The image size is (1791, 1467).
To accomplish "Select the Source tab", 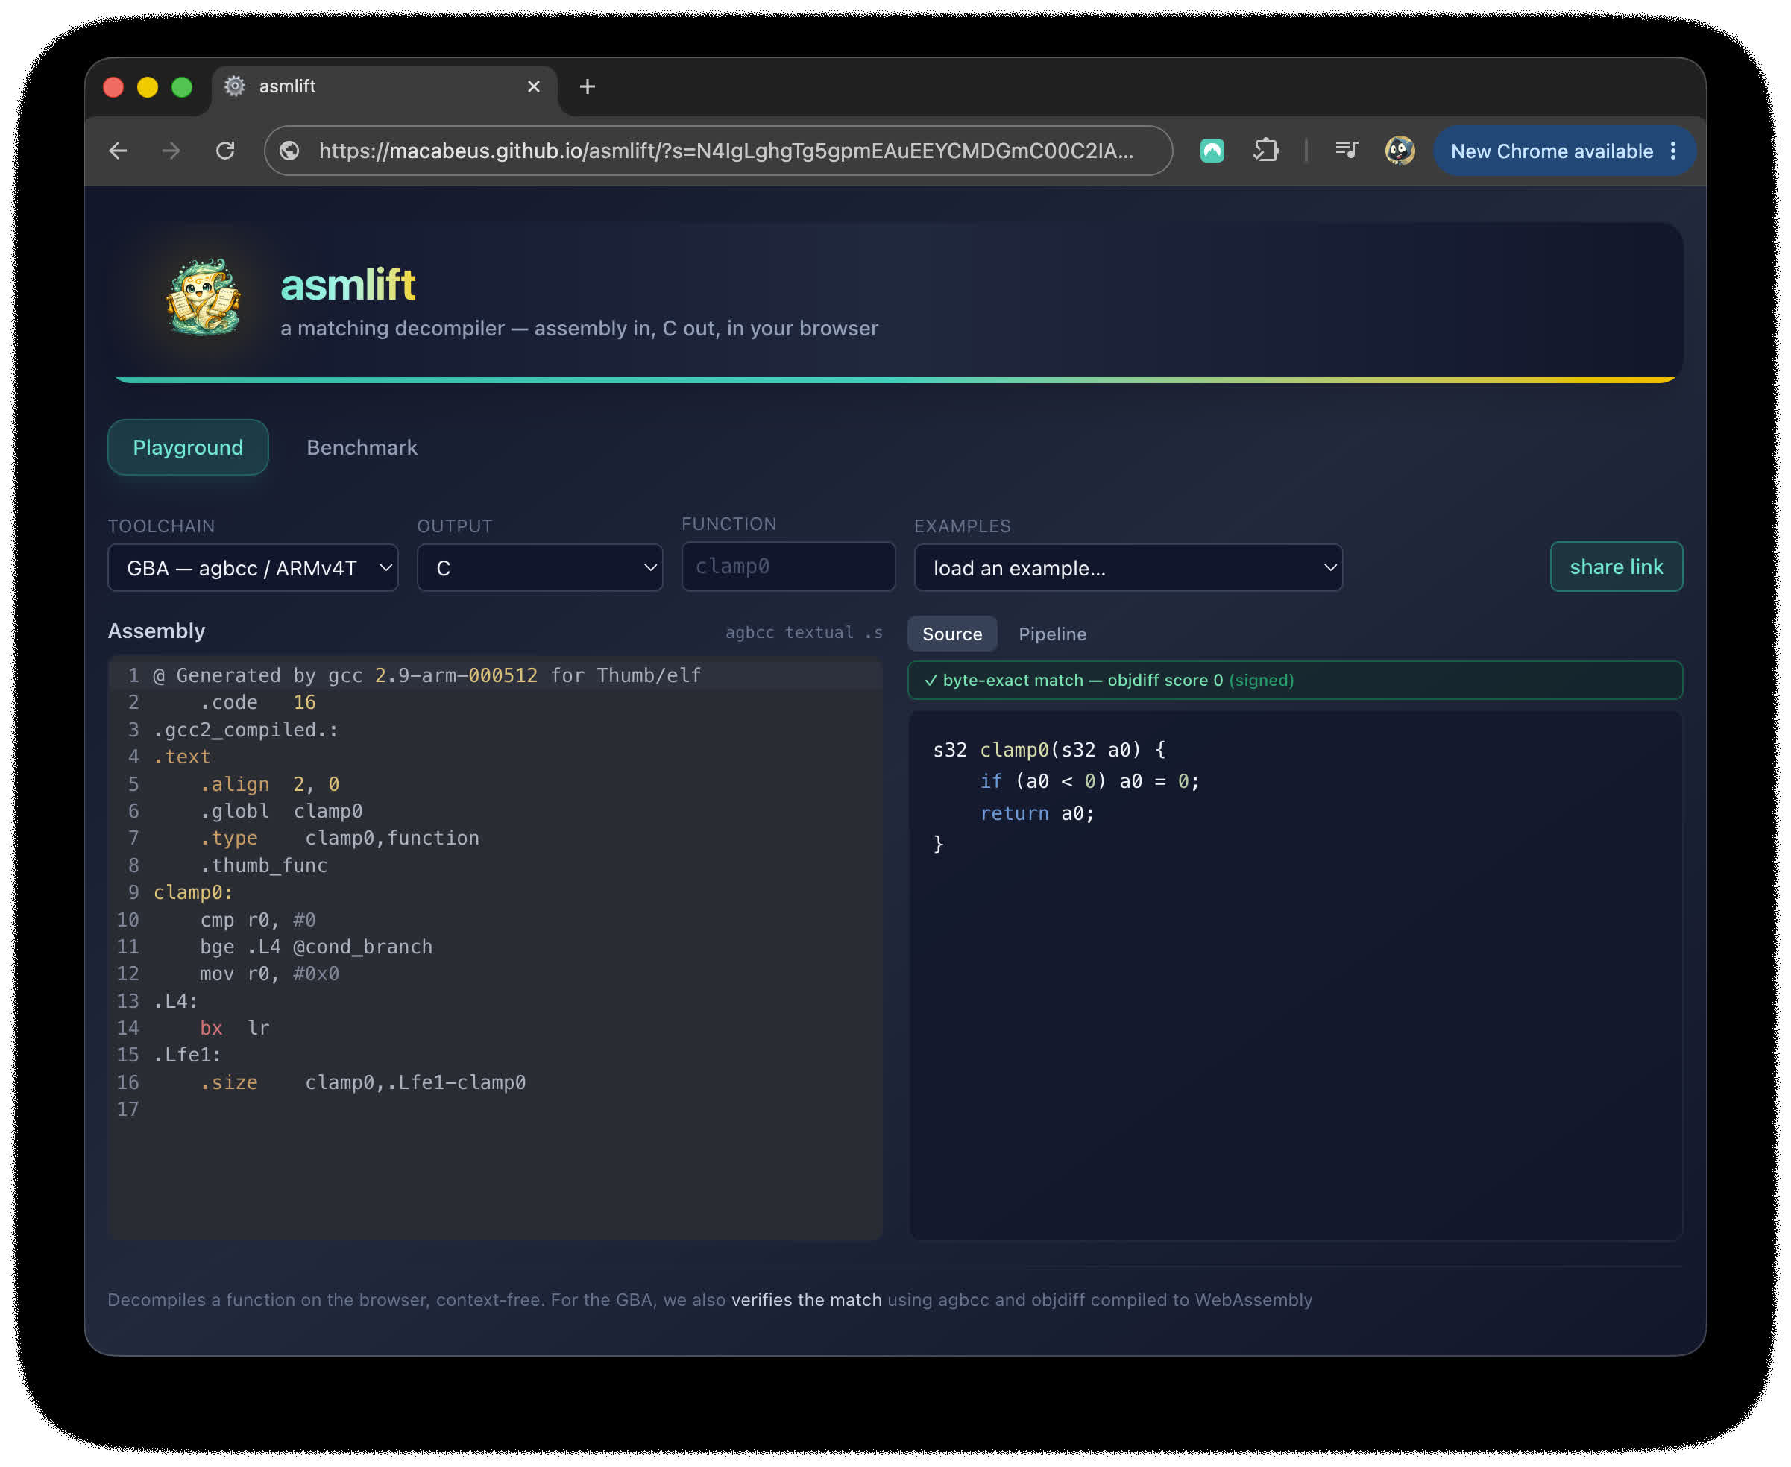I will click(953, 634).
